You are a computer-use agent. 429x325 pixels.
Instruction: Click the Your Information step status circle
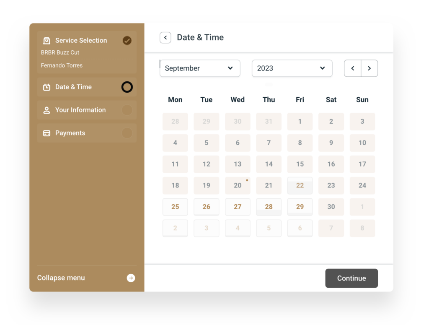(127, 110)
